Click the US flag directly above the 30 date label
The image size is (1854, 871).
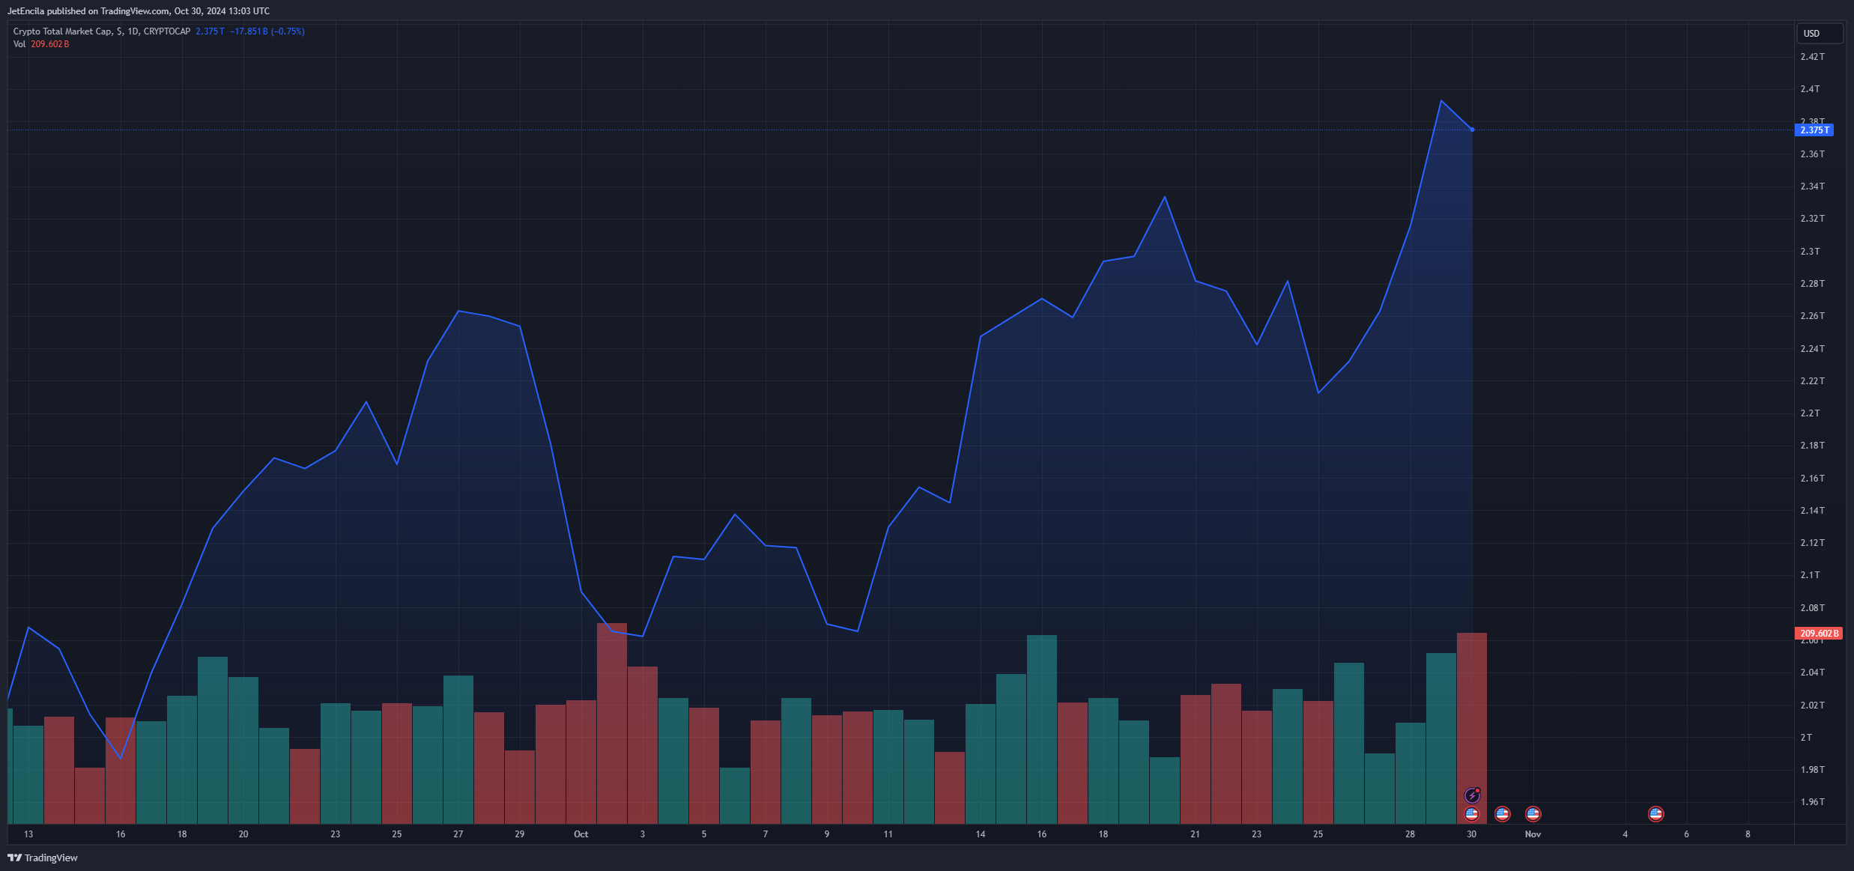point(1472,813)
